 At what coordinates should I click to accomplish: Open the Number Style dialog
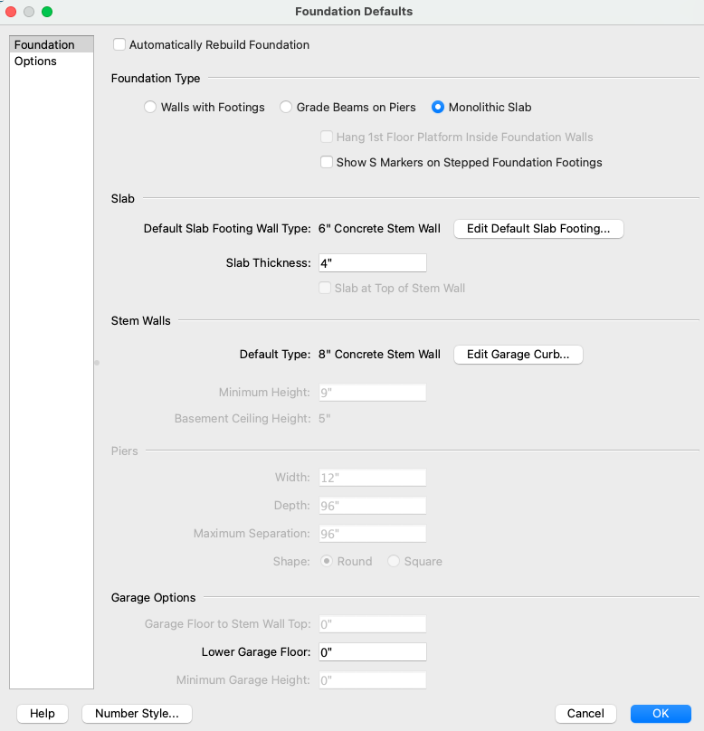pos(137,714)
